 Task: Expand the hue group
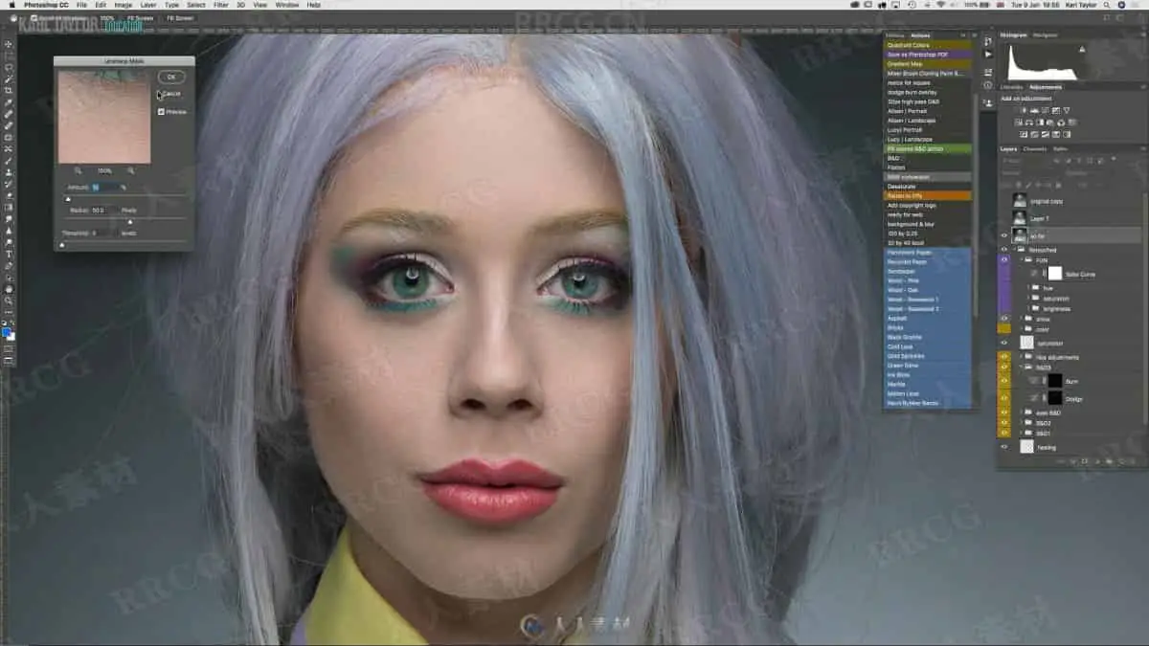[x=1027, y=287]
